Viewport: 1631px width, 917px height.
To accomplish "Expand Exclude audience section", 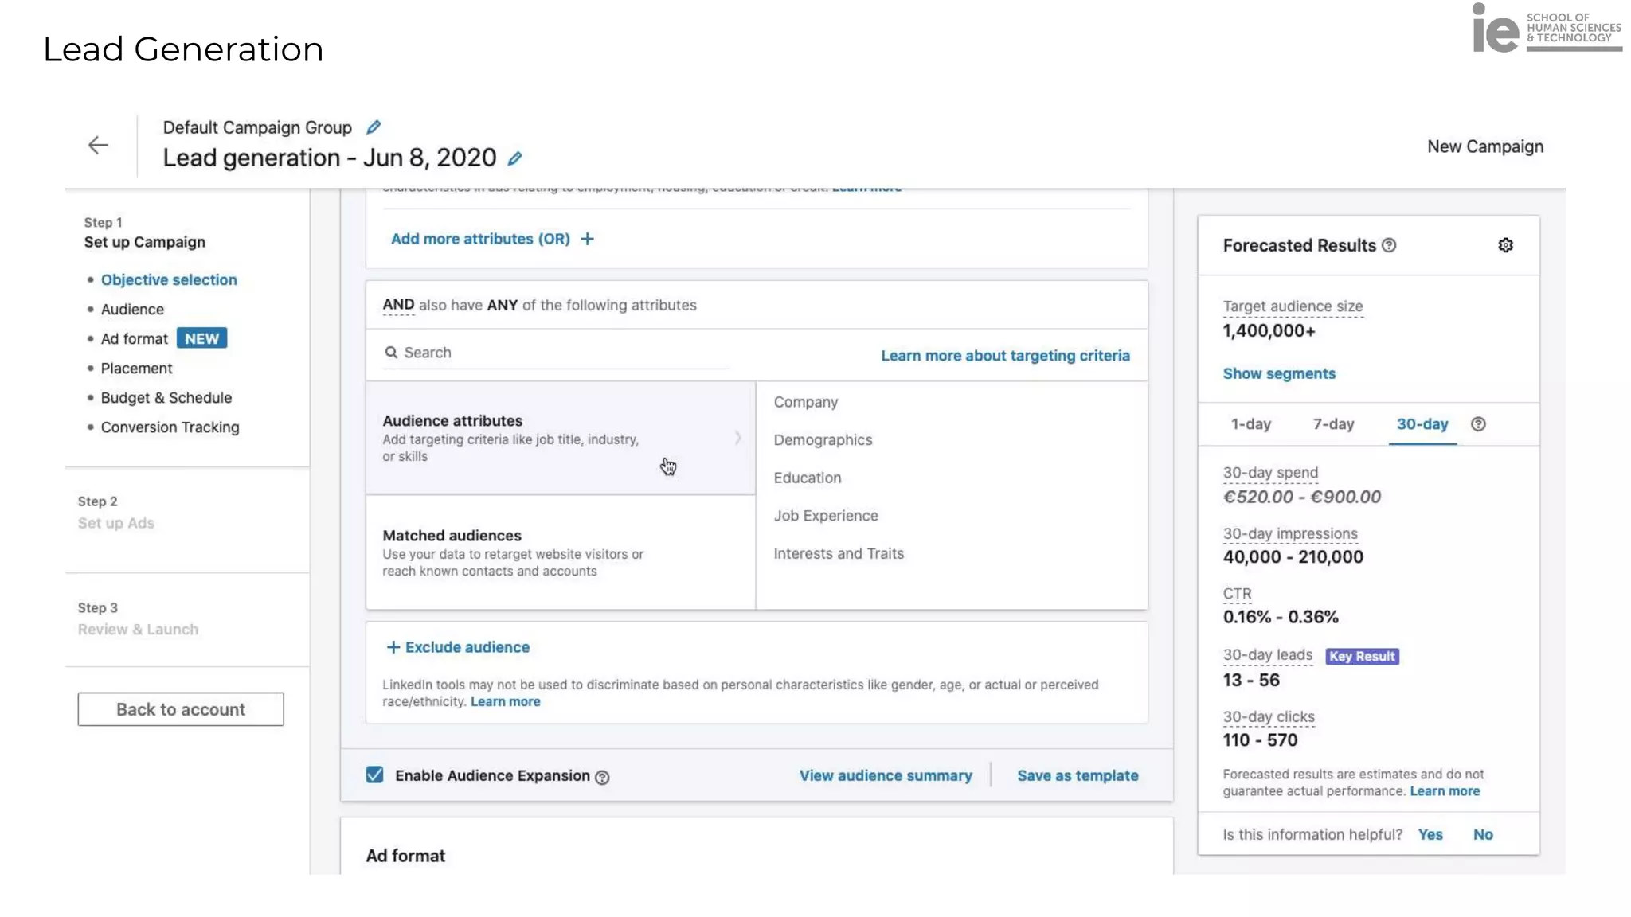I will click(458, 647).
